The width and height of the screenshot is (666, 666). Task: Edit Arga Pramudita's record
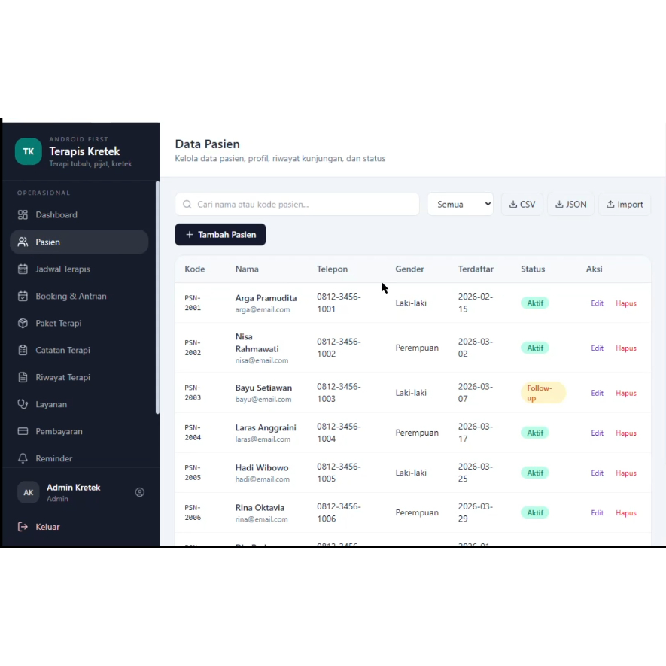click(597, 303)
